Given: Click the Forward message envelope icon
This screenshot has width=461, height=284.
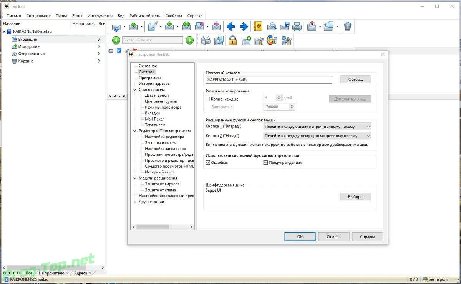Looking at the screenshot, I should click(x=200, y=26).
